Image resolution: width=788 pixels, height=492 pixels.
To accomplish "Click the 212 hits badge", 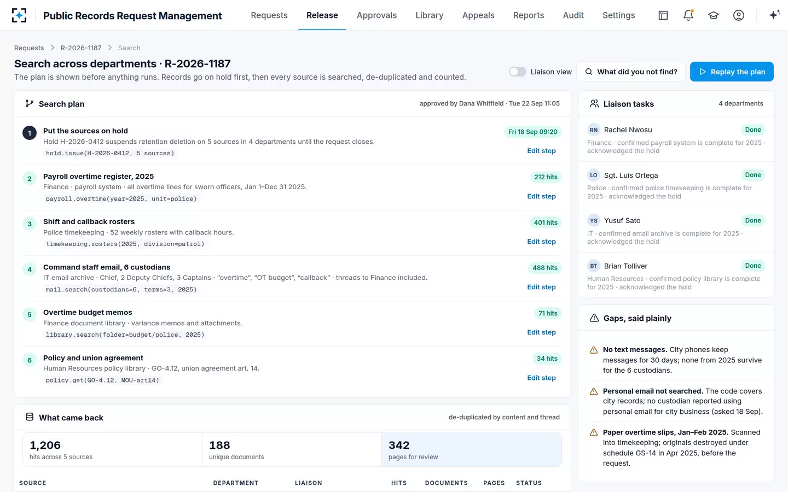I will click(x=546, y=177).
